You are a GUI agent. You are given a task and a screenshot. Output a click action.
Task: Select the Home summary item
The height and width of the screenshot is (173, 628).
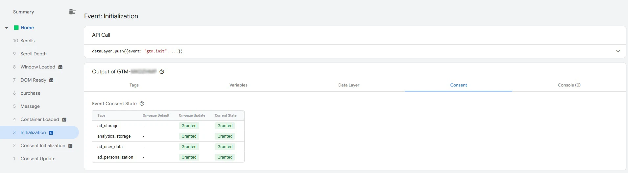[27, 28]
